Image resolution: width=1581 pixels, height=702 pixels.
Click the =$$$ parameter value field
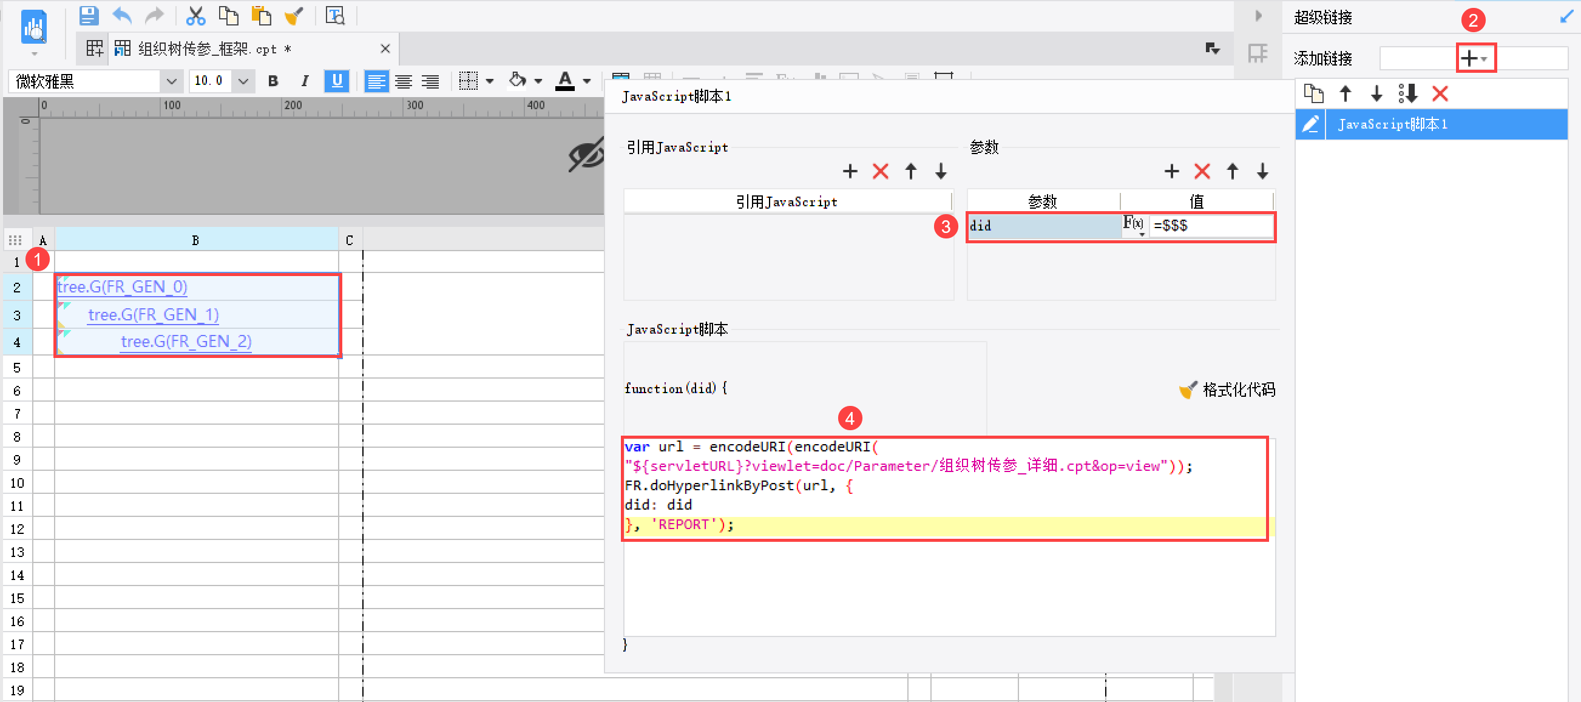tap(1210, 226)
